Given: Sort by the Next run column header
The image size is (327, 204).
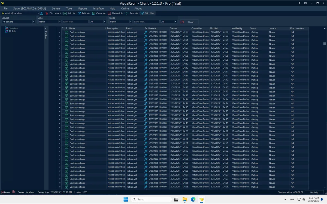Looking at the screenshot, I should (x=158, y=28).
